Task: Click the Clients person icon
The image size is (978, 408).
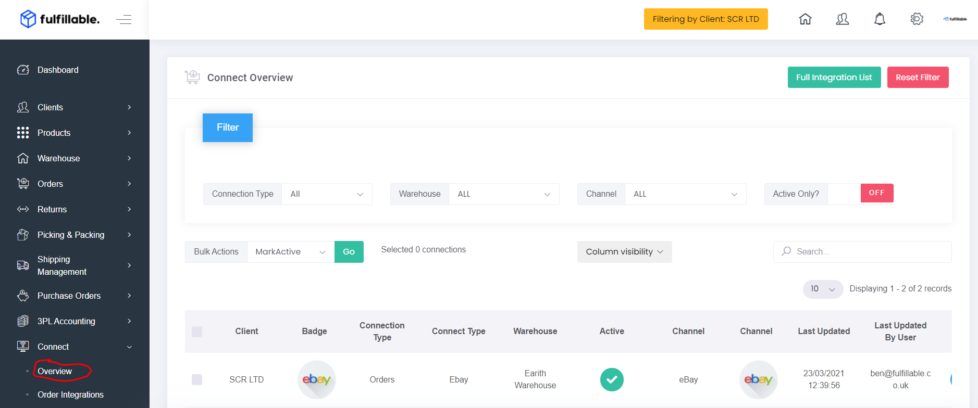Action: pos(23,107)
